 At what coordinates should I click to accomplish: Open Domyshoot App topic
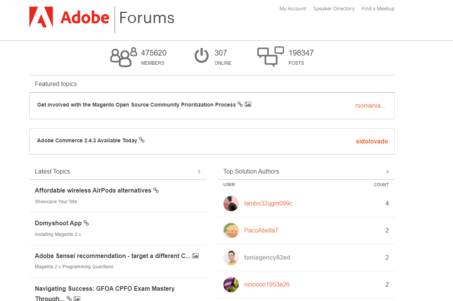pyautogui.click(x=58, y=223)
